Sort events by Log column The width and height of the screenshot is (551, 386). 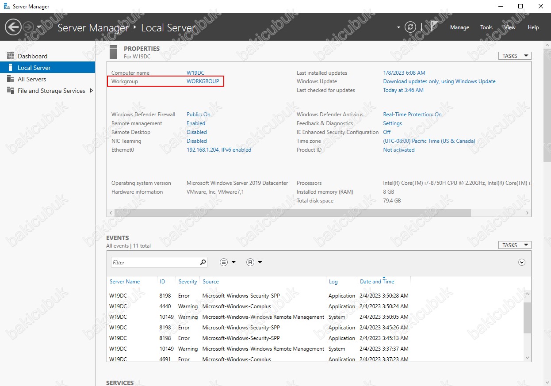coord(333,282)
